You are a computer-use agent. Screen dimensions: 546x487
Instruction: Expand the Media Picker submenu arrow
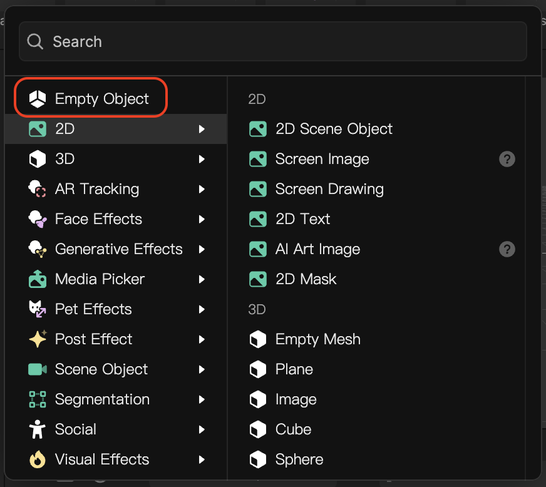[x=201, y=279]
